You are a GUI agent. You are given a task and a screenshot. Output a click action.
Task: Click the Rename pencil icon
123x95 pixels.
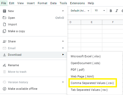pyautogui.click(x=4, y=65)
